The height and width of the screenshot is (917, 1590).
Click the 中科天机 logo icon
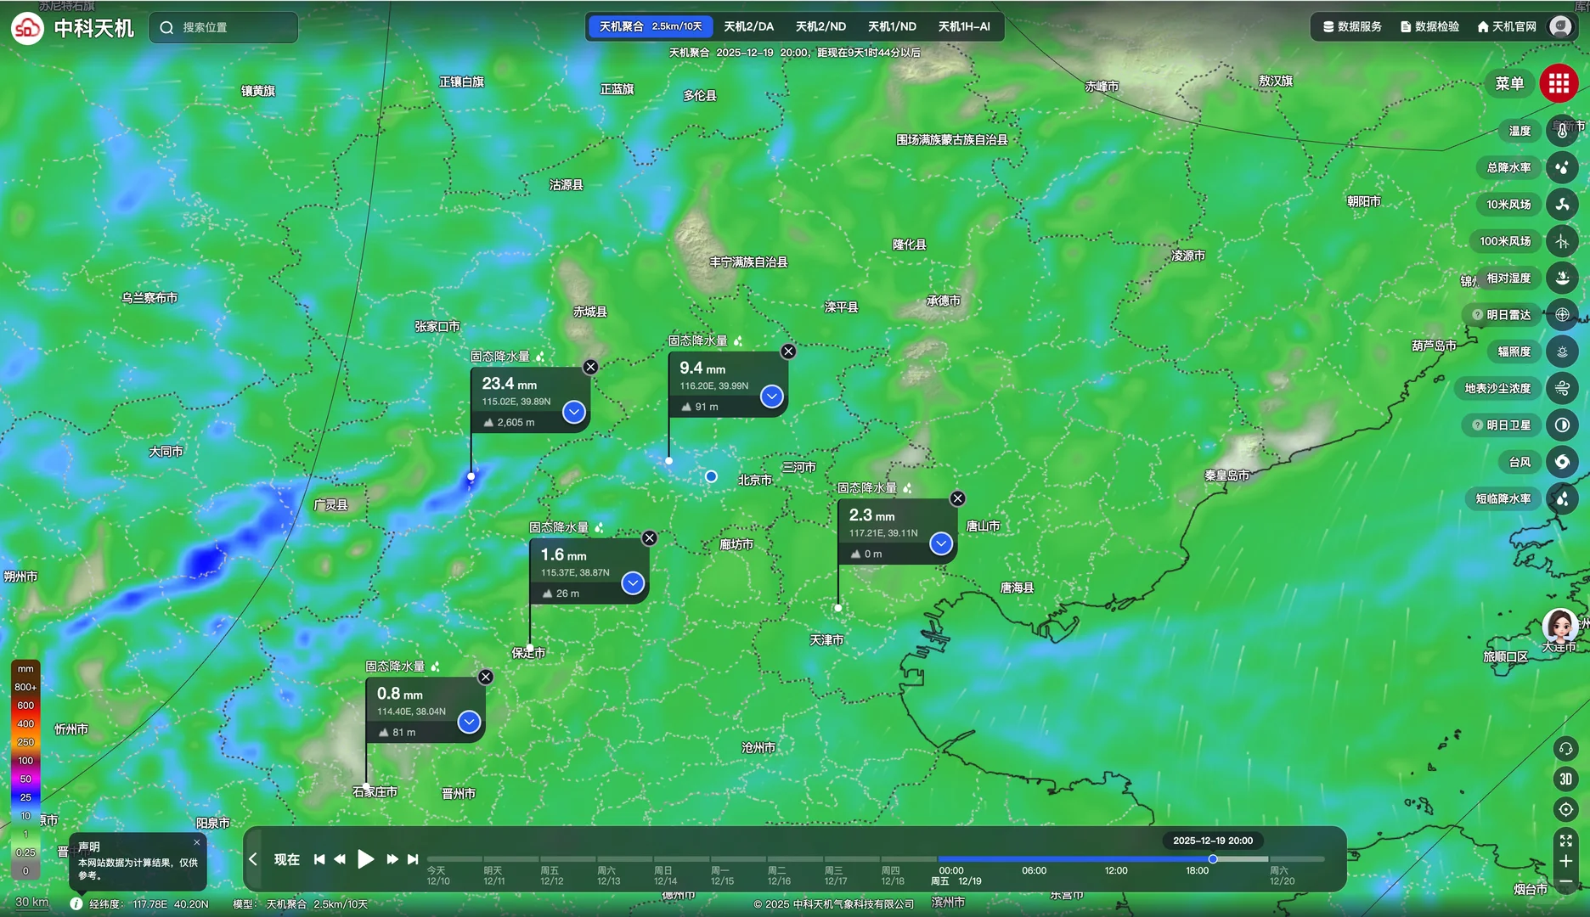click(x=27, y=28)
